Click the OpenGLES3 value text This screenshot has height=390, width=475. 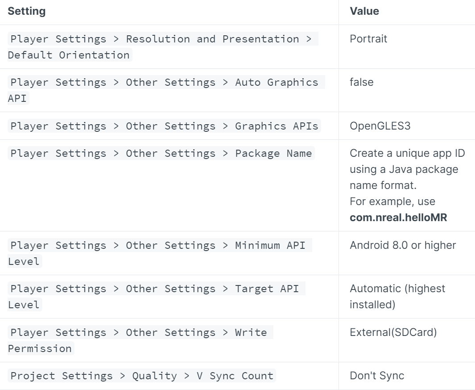coord(380,126)
